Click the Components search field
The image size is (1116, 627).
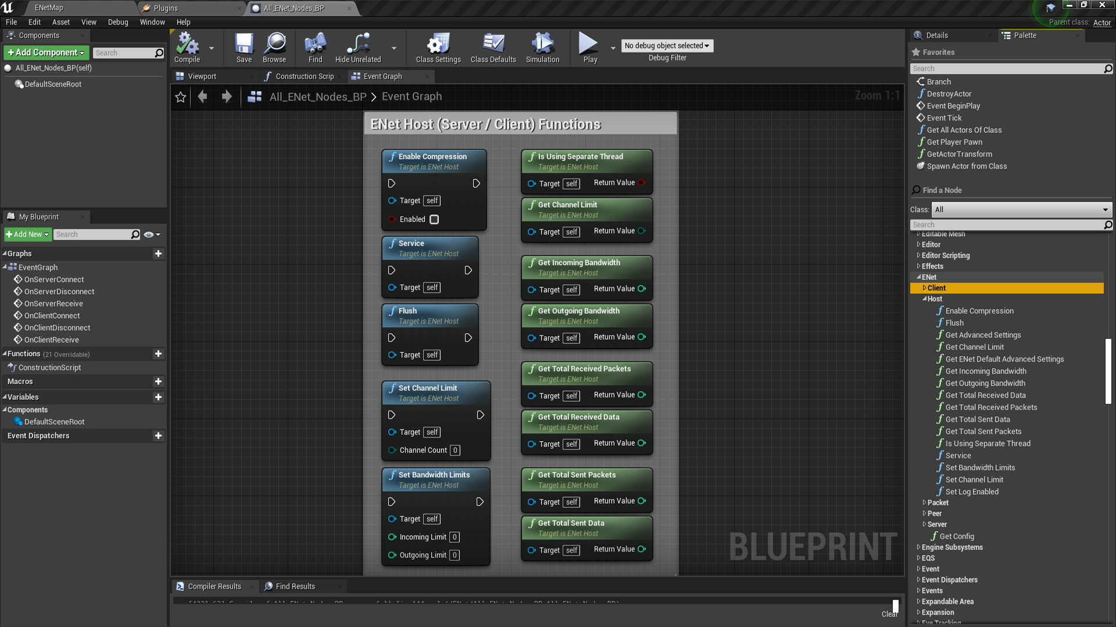tap(128, 53)
